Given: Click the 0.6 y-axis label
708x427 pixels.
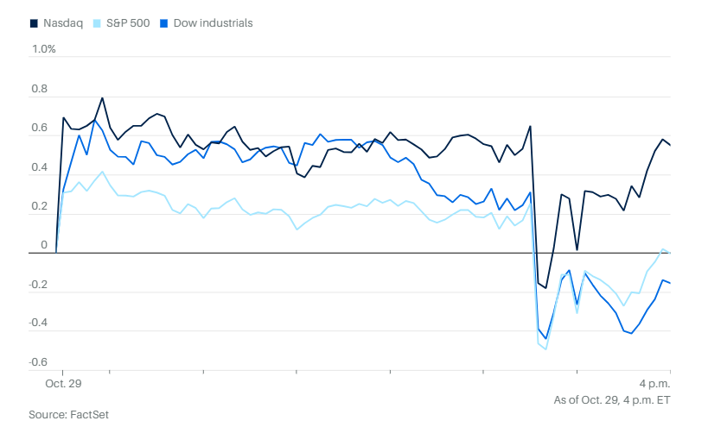Looking at the screenshot, I should [x=40, y=129].
